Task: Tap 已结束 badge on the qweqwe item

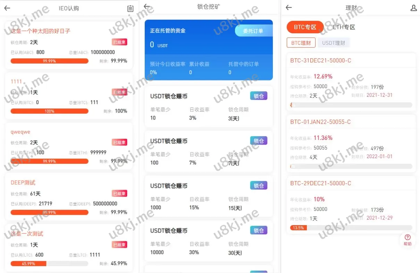Action: coord(119,142)
